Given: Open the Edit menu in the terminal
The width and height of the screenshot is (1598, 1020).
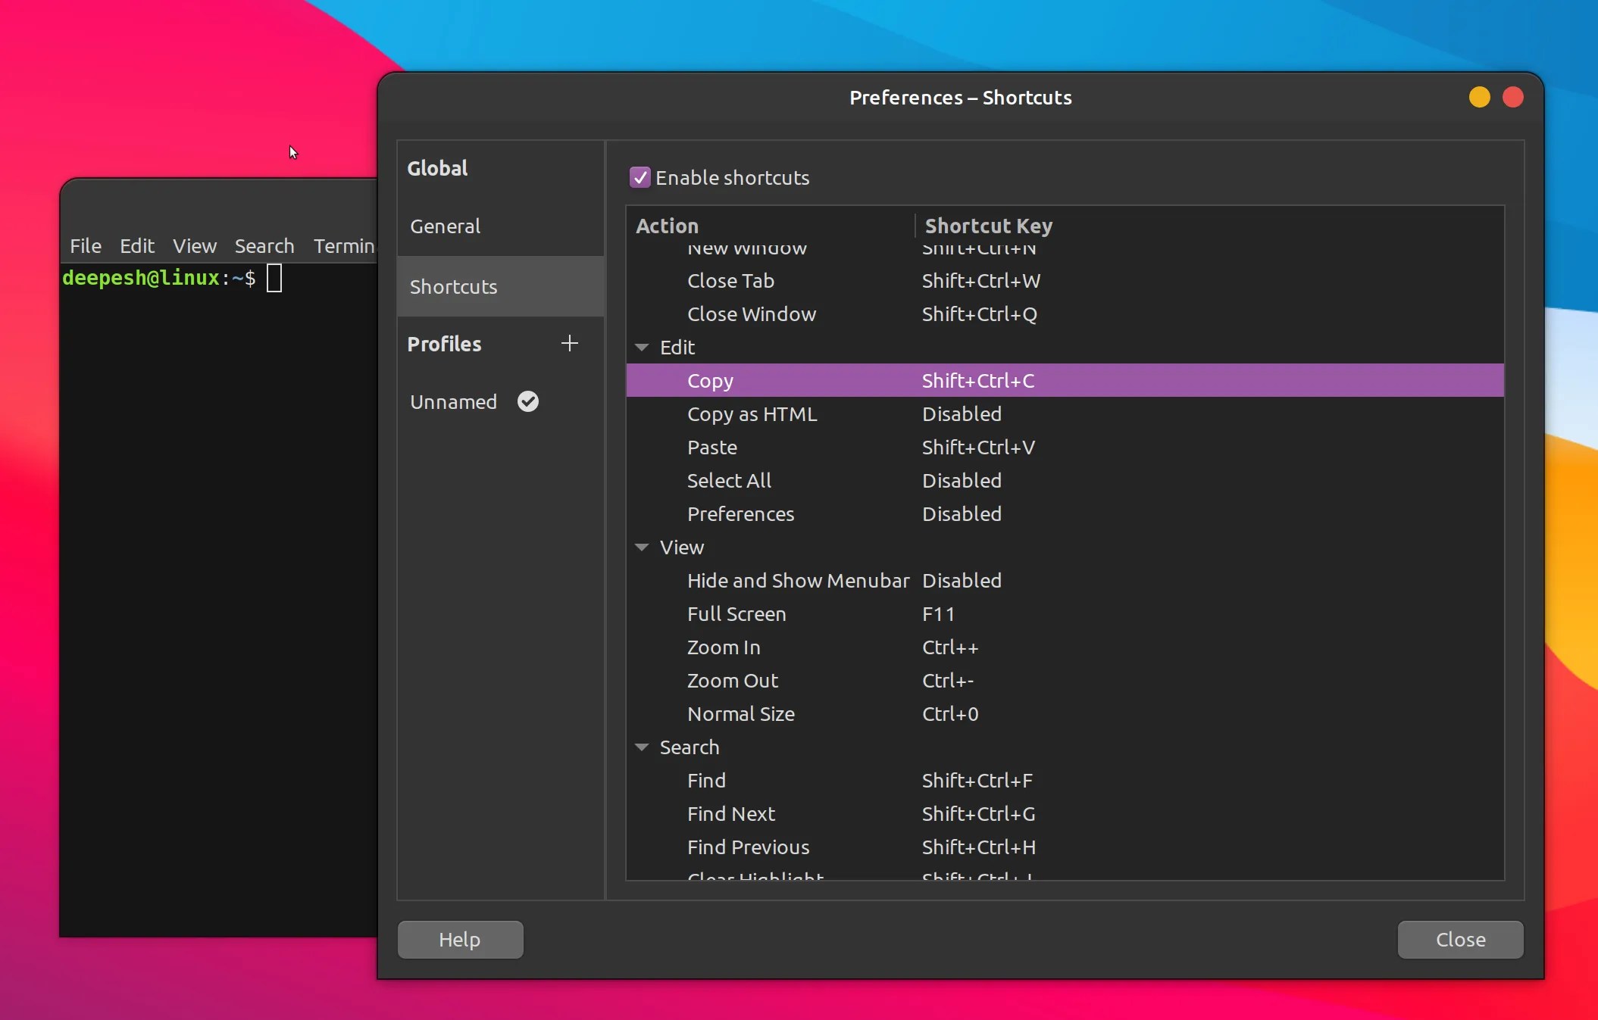Looking at the screenshot, I should 136,245.
